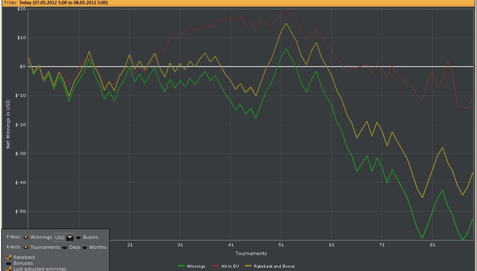This screenshot has height=271, width=477.
Task: Open the USD currency dropdown
Action: pyautogui.click(x=60, y=237)
